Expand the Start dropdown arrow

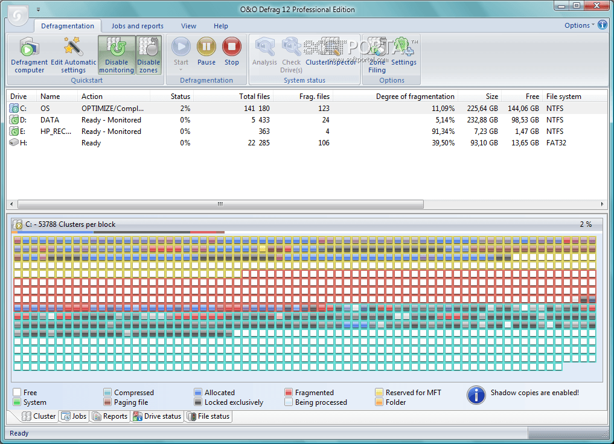pyautogui.click(x=181, y=70)
